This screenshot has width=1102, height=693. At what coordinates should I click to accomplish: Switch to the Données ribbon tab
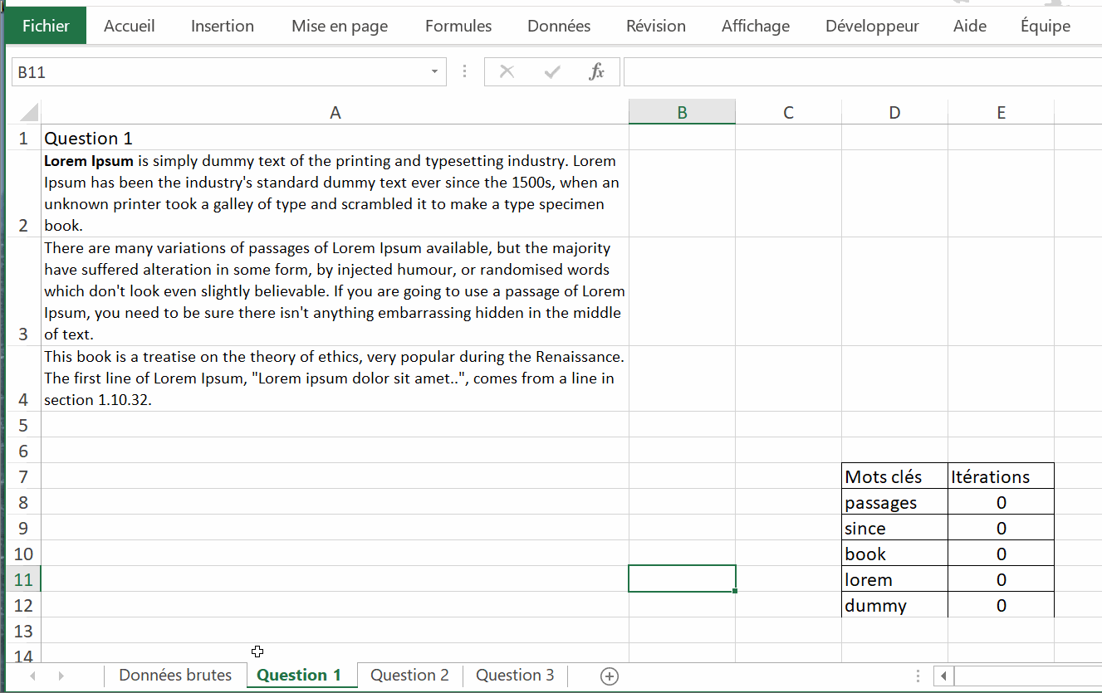click(558, 26)
